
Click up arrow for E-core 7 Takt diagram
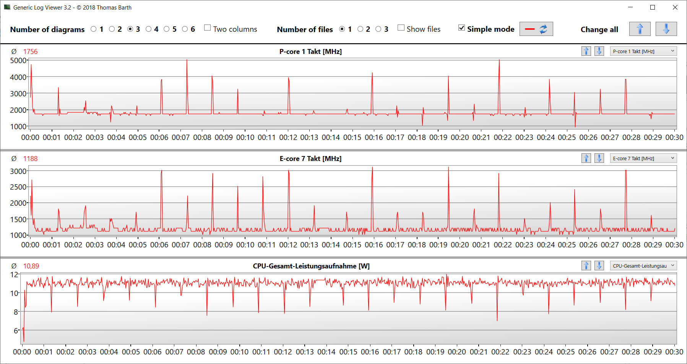(x=586, y=158)
